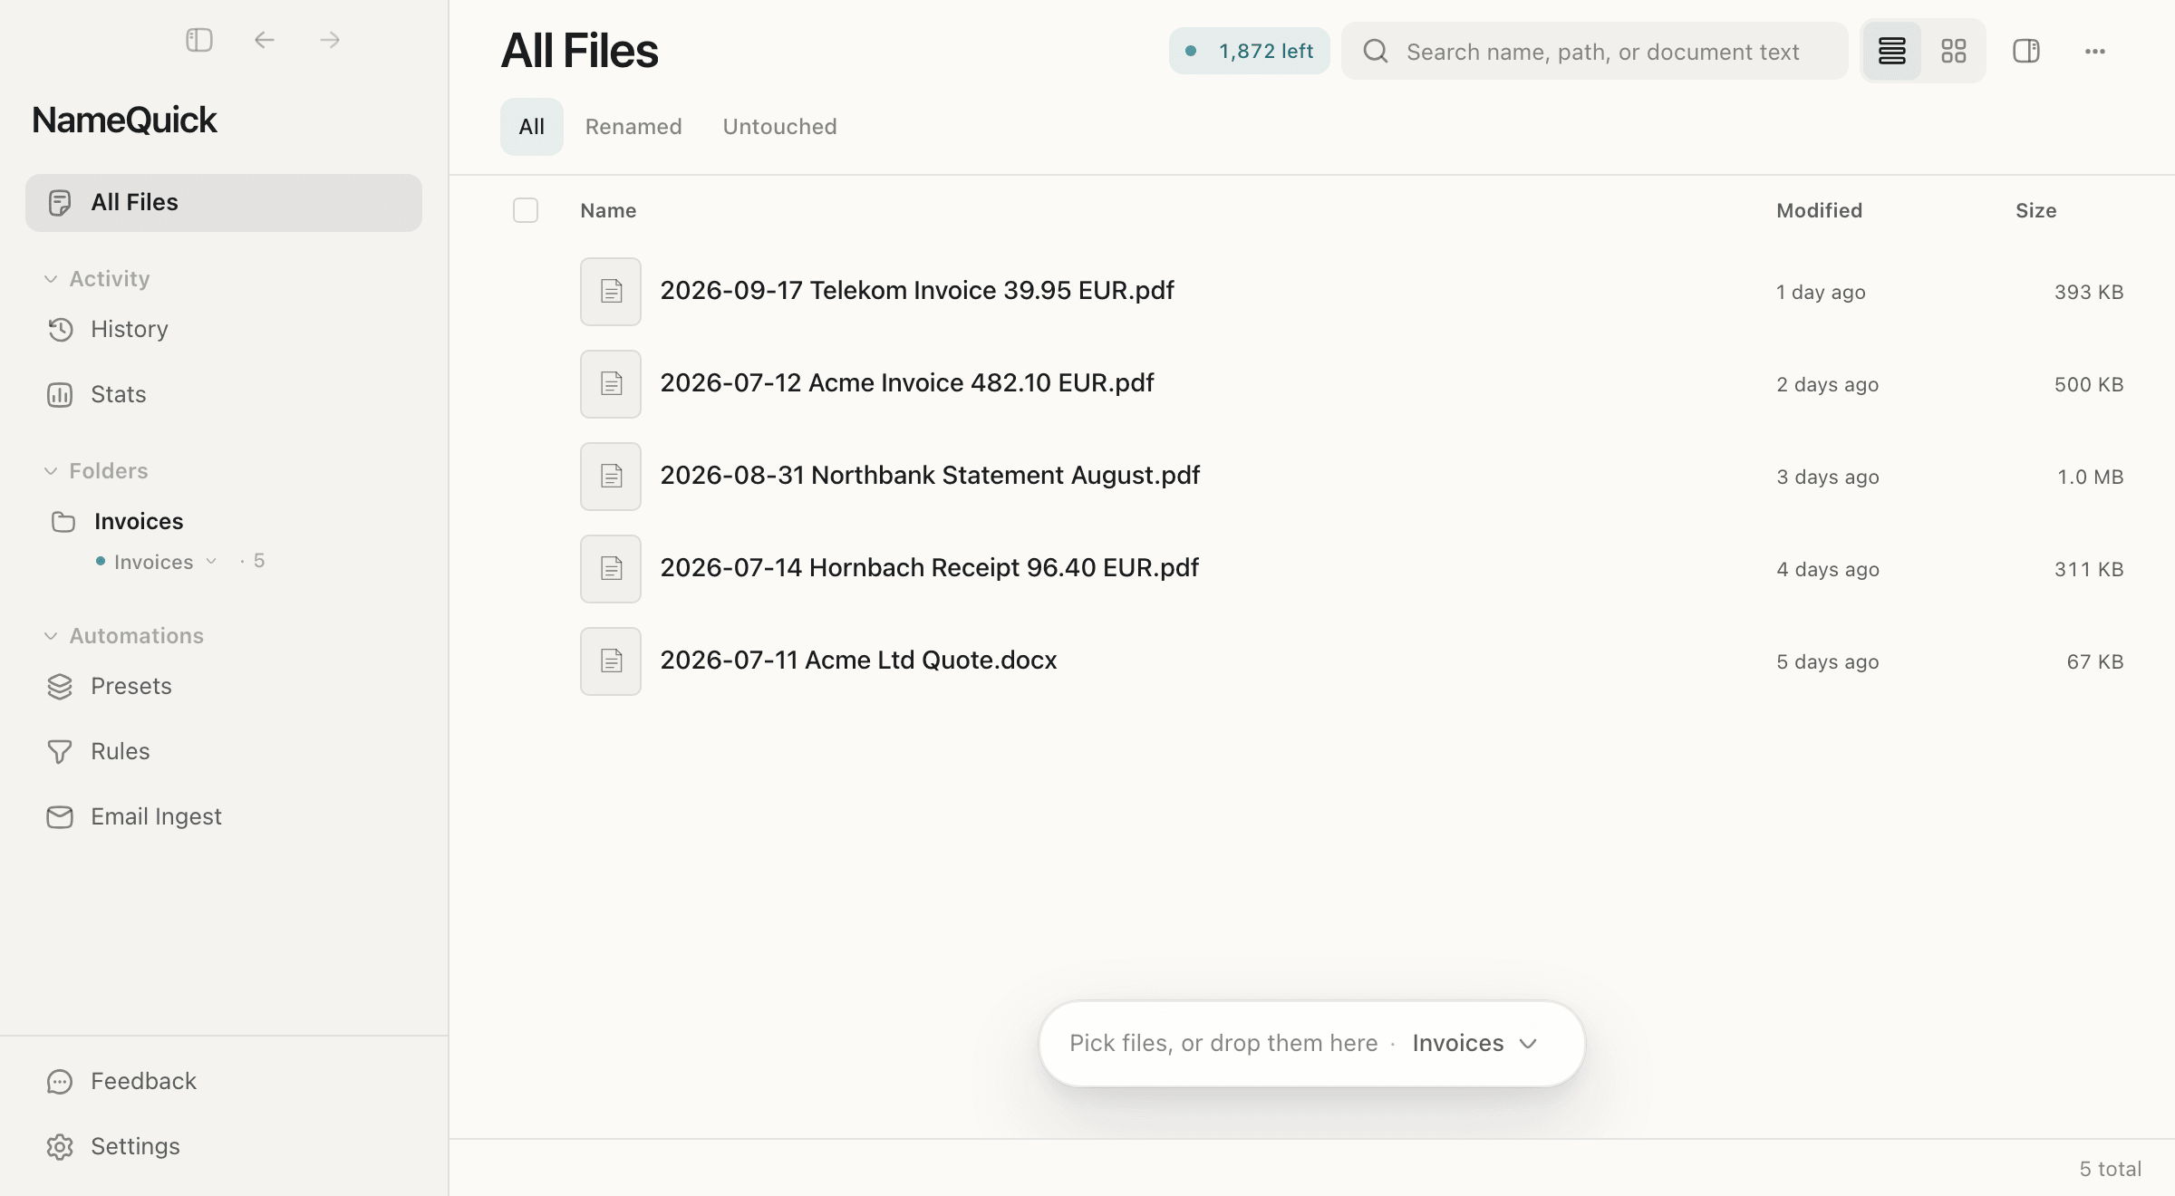Open the Invoices dropdown in drop bar
The height and width of the screenshot is (1196, 2175).
(x=1475, y=1044)
